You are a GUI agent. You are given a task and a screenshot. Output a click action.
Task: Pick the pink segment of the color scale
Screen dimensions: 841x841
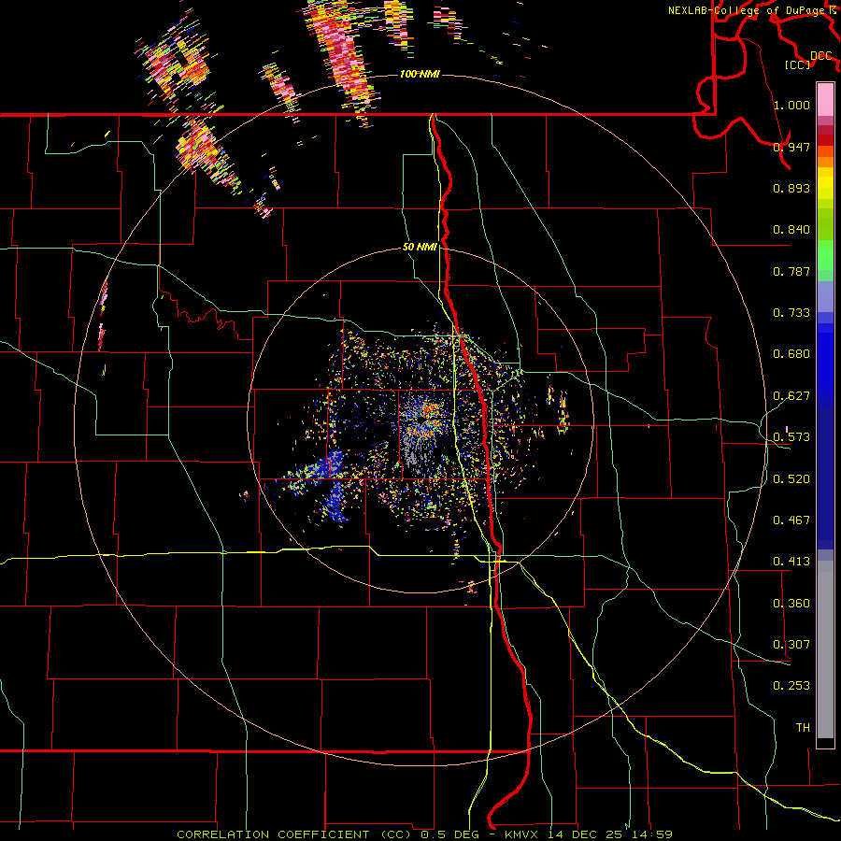pyautogui.click(x=825, y=100)
